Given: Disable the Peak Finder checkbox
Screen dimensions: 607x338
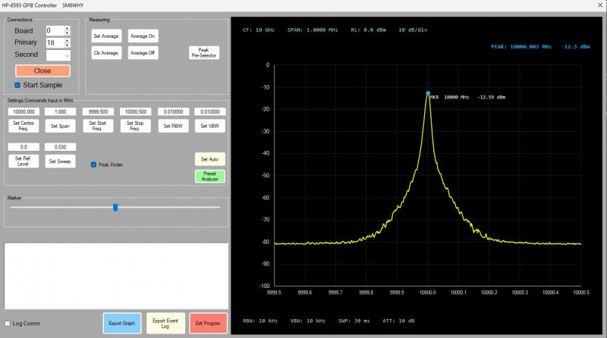Looking at the screenshot, I should (x=93, y=164).
